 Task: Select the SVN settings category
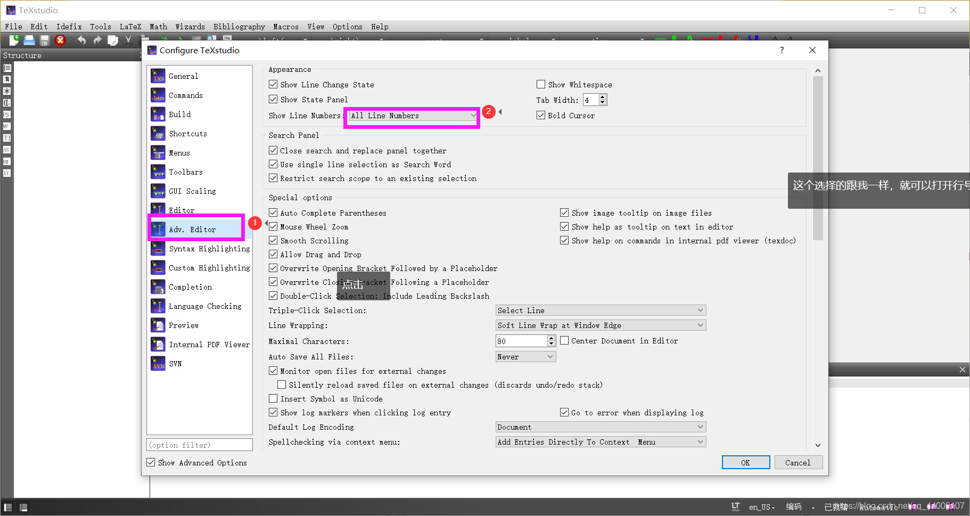tap(200, 364)
